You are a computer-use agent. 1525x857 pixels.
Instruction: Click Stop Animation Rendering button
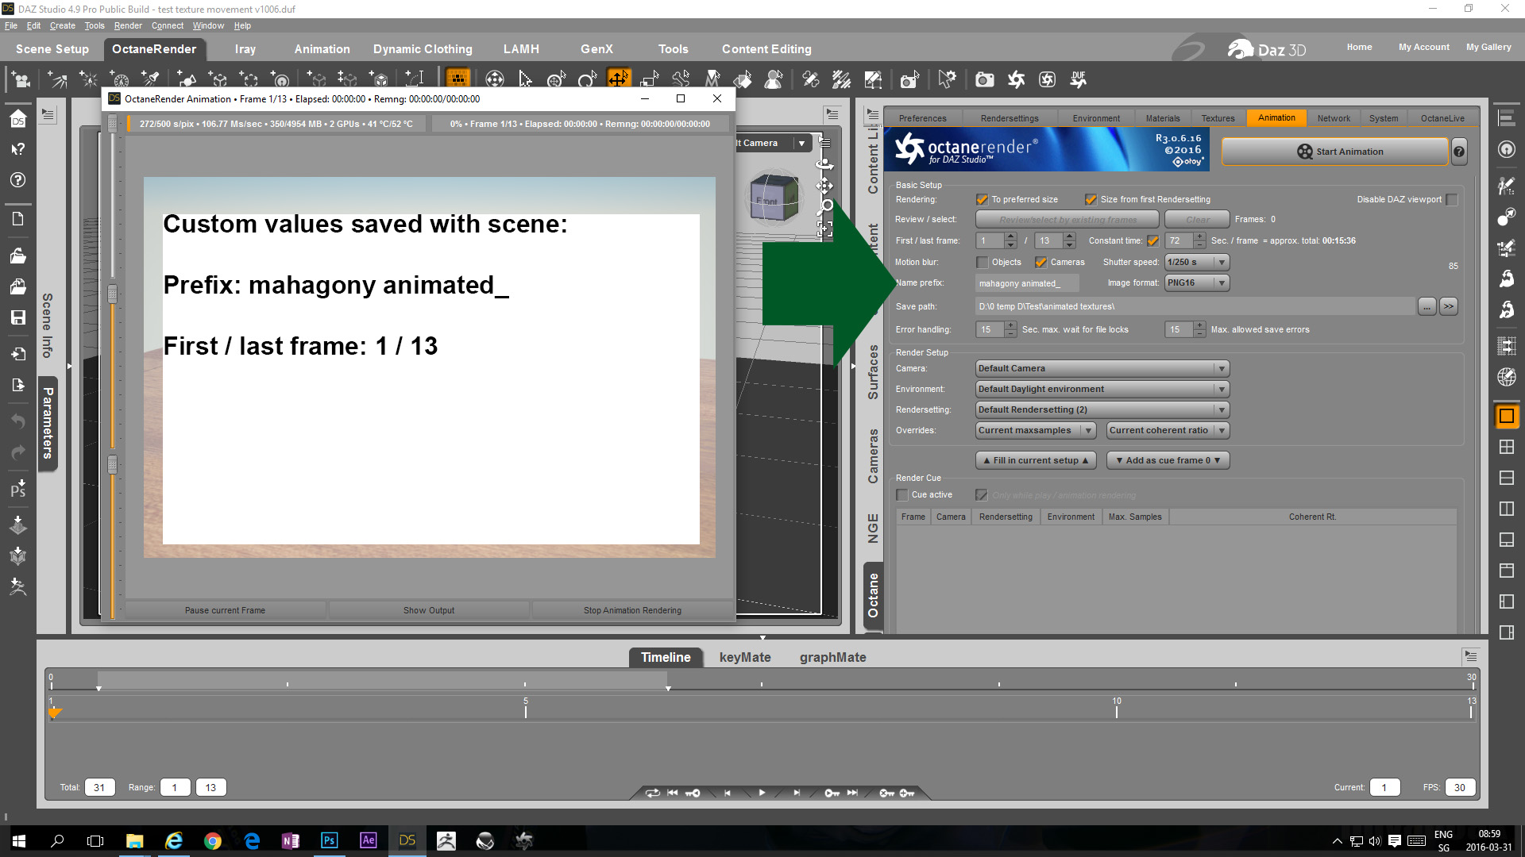pyautogui.click(x=632, y=610)
